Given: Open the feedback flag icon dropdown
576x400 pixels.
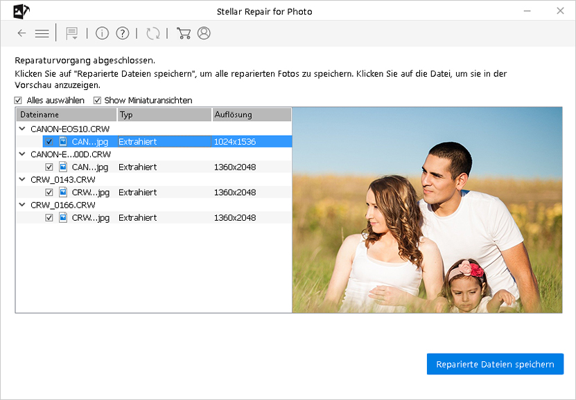Looking at the screenshot, I should point(71,33).
